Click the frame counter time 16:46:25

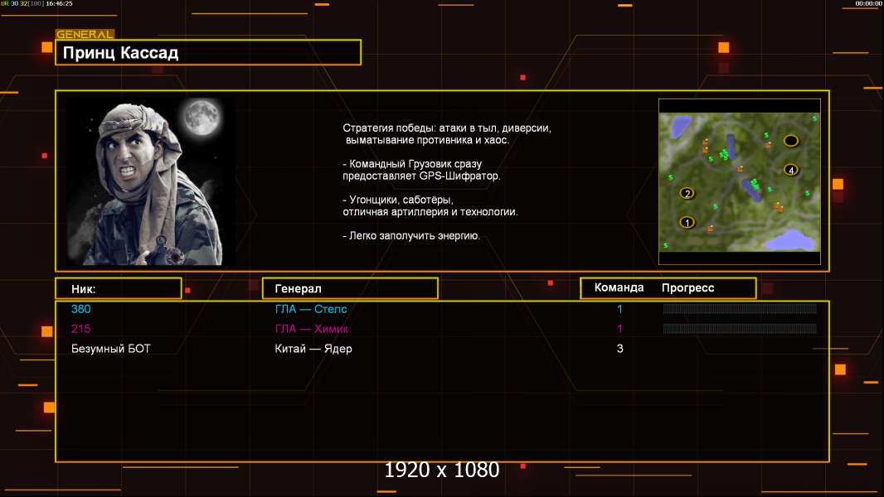(x=59, y=3)
